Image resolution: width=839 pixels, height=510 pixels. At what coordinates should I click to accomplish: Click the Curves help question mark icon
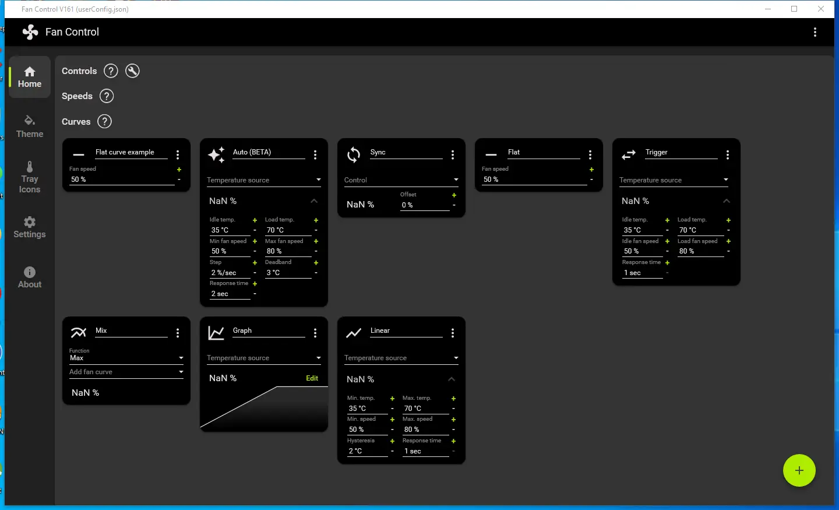104,121
